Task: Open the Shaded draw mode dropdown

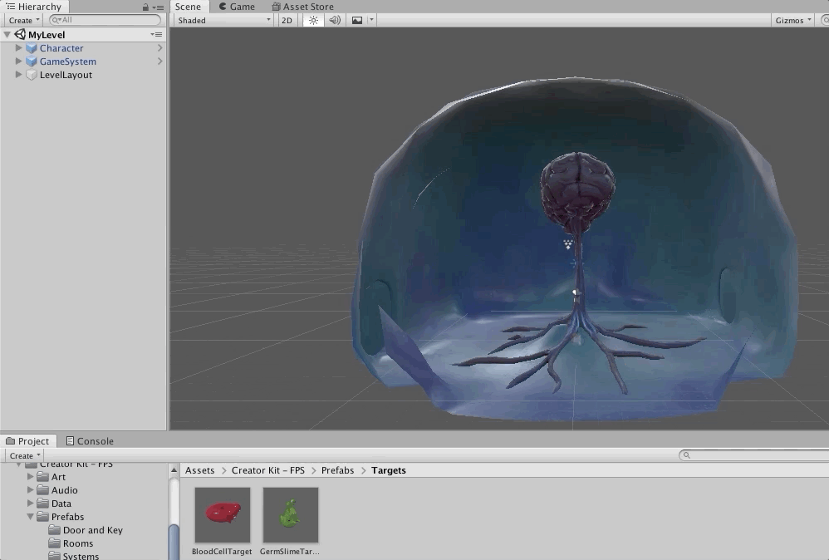Action: click(x=223, y=20)
